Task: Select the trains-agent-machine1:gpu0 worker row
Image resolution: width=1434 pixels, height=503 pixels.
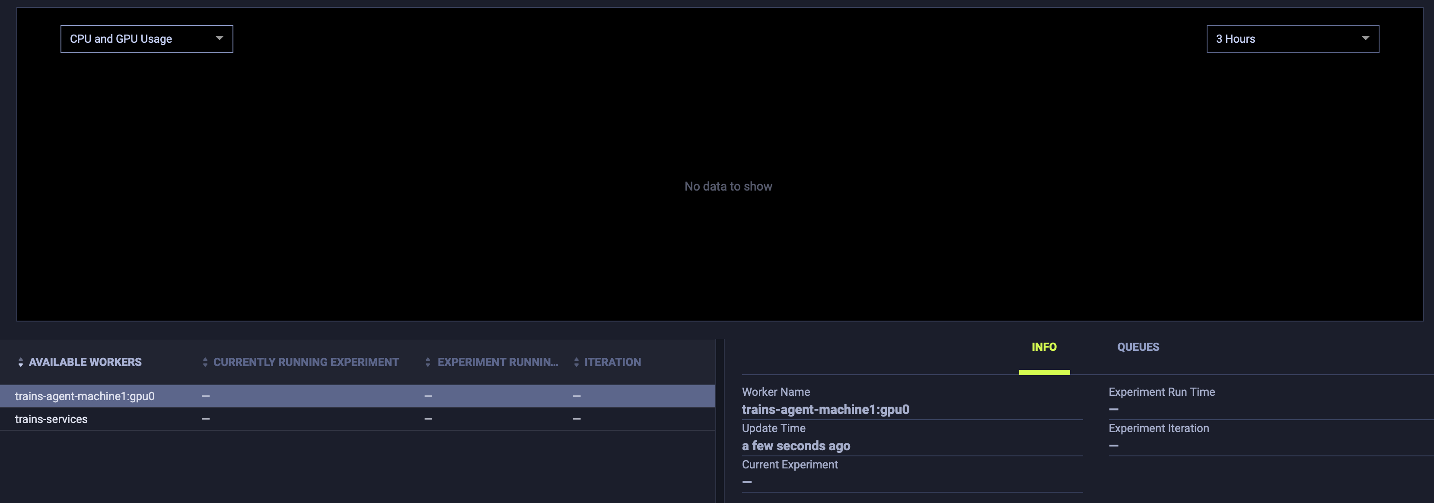Action: (x=85, y=396)
